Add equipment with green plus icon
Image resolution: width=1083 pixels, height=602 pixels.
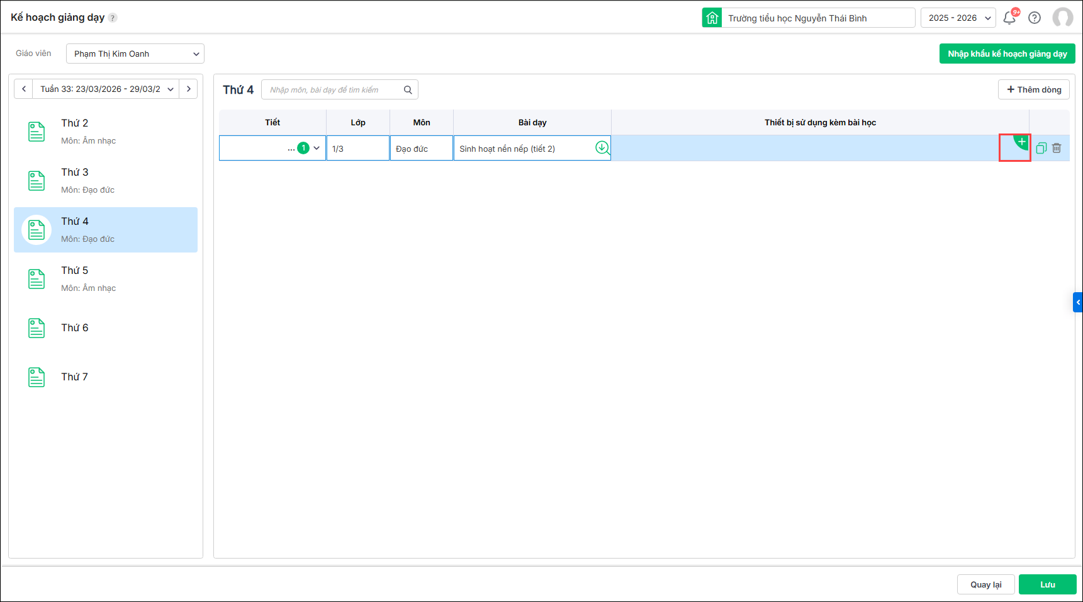click(1021, 142)
